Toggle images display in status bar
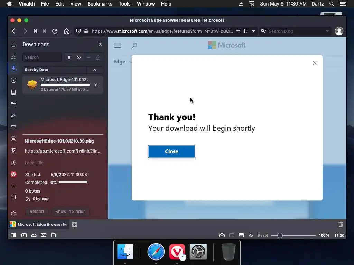This screenshot has height=265, width=354. tap(241, 235)
